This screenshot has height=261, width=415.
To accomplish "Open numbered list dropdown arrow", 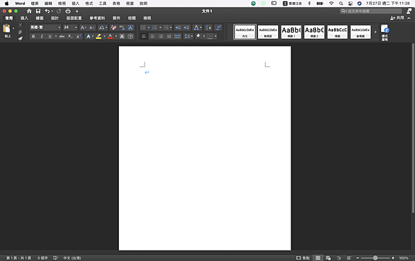I will [x=160, y=28].
